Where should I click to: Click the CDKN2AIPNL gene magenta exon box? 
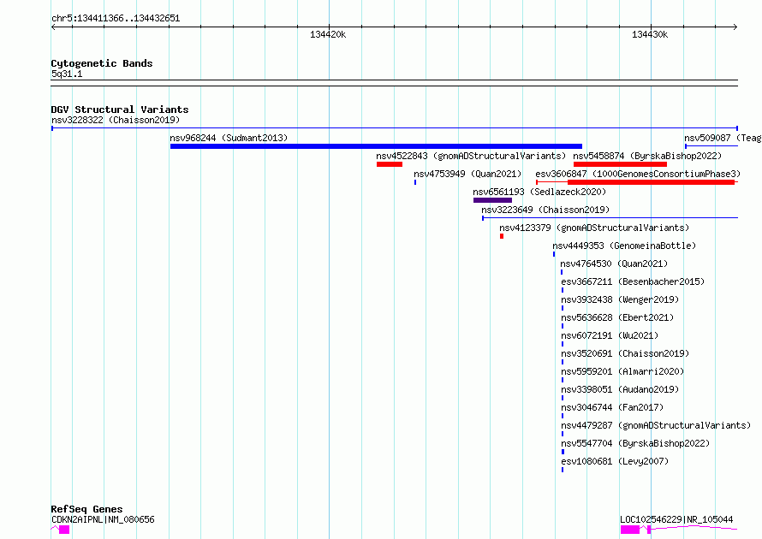pos(64,530)
